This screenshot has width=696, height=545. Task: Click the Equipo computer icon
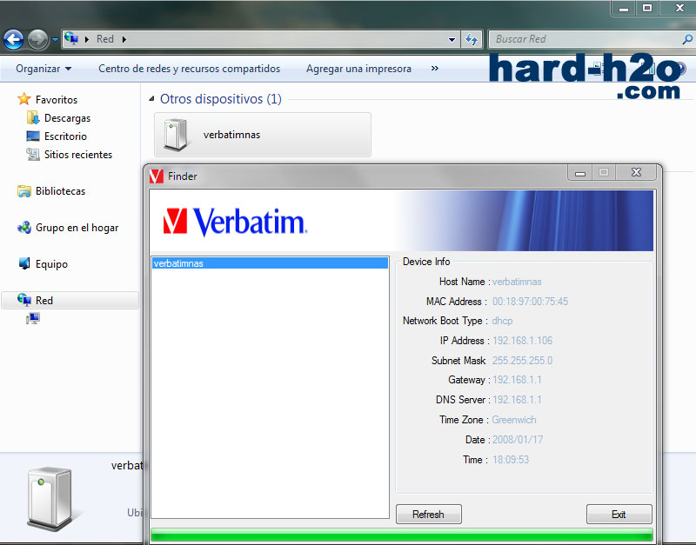24,263
